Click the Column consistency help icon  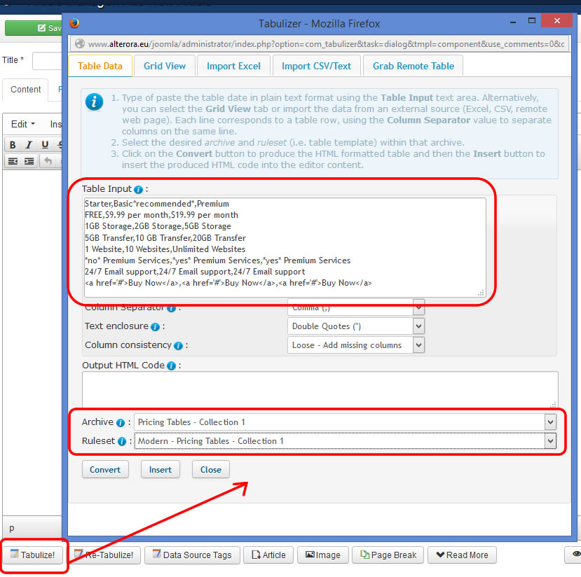[x=178, y=346]
